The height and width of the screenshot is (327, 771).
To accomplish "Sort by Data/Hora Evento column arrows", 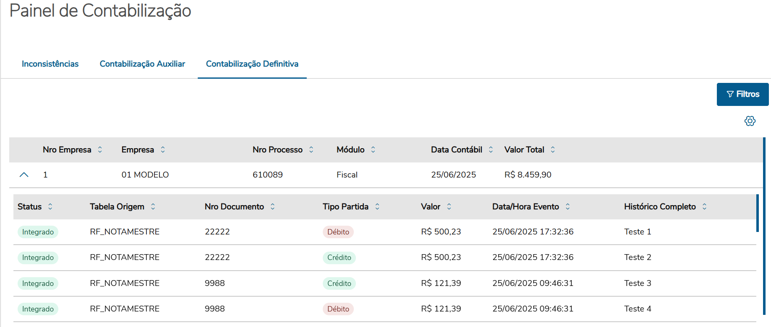I will (568, 206).
